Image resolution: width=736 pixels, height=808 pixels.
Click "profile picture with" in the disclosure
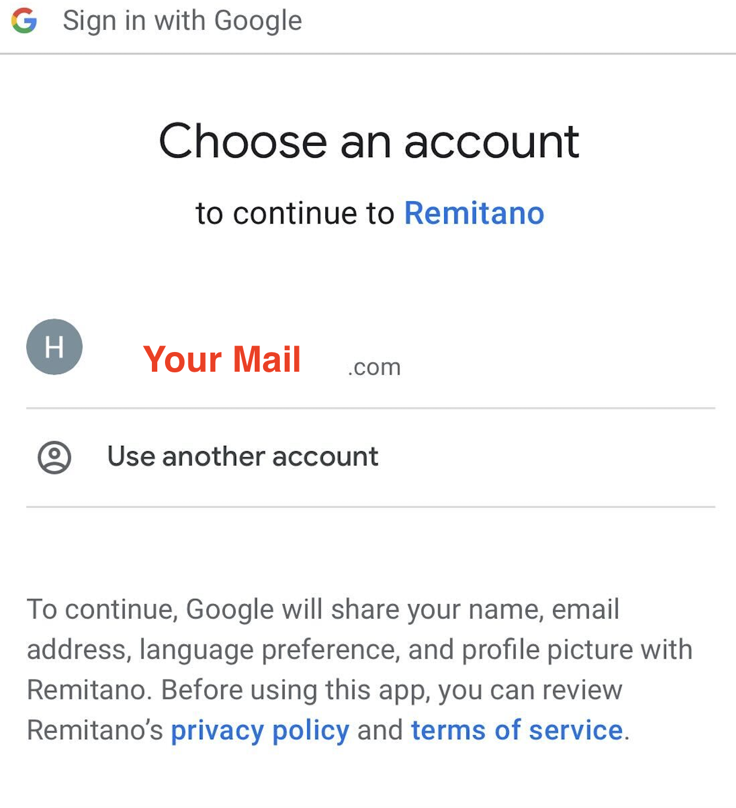tap(577, 650)
